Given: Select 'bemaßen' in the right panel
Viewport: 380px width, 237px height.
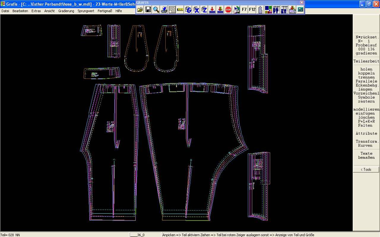Looking at the screenshot, I should (x=366, y=158).
